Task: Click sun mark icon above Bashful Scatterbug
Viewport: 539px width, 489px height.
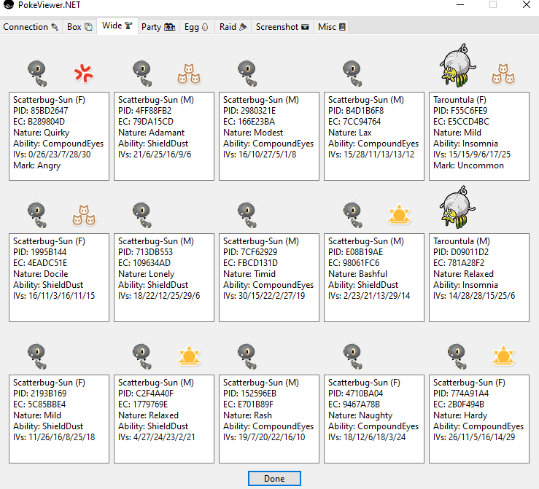Action: click(x=399, y=214)
